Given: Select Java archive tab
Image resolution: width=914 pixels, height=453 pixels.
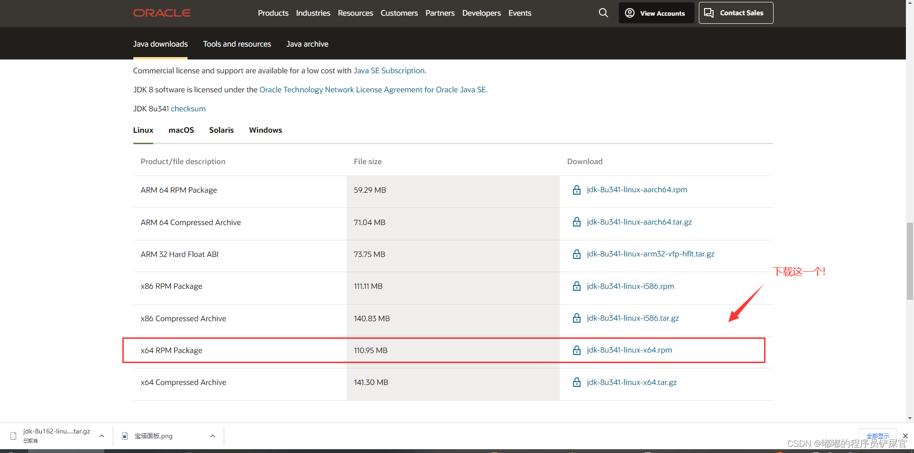Looking at the screenshot, I should 308,44.
